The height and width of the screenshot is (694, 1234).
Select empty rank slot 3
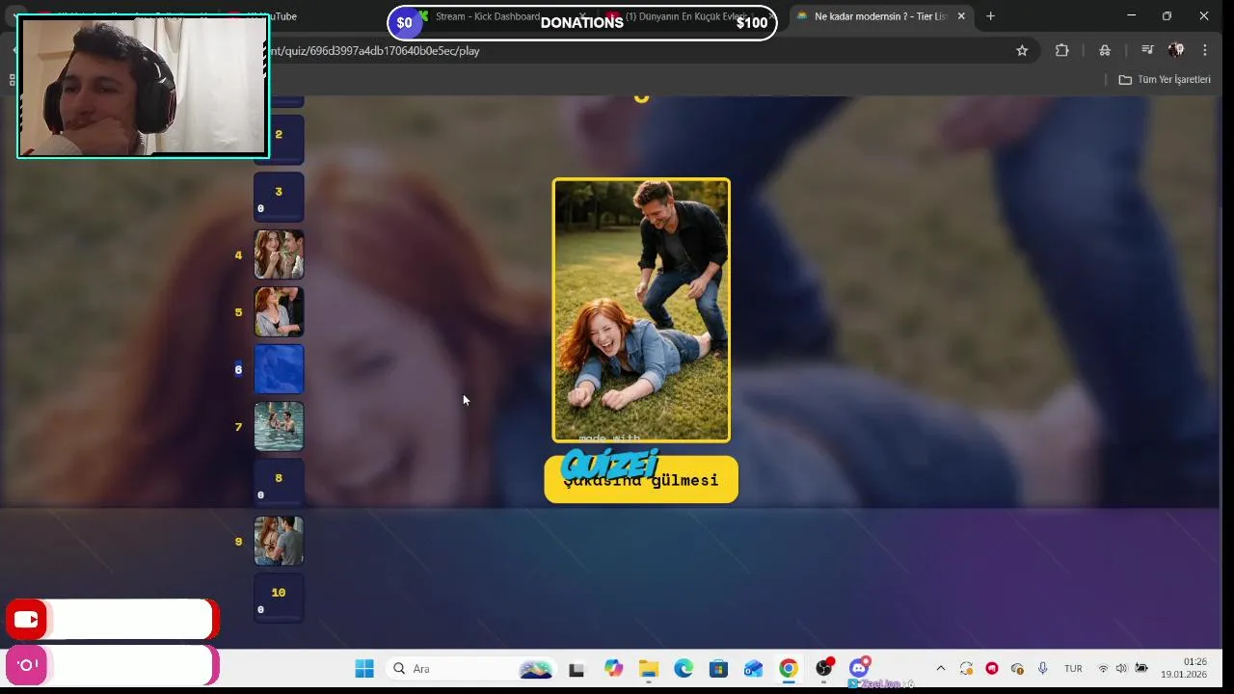(x=279, y=197)
